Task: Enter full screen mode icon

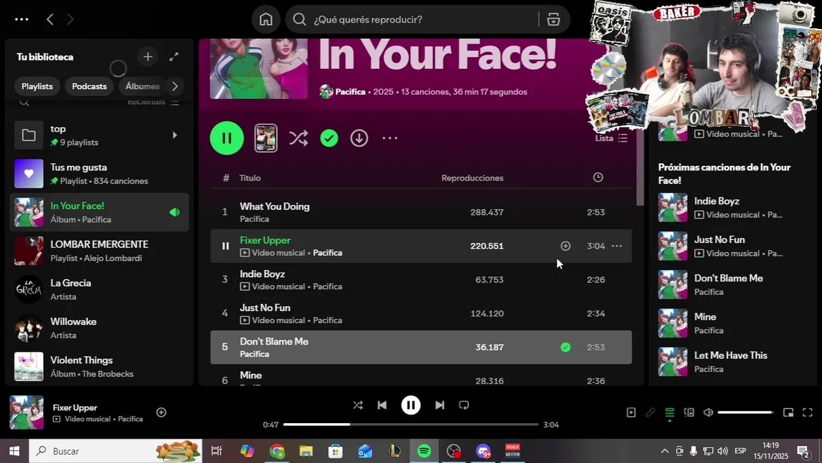Action: pos(808,412)
